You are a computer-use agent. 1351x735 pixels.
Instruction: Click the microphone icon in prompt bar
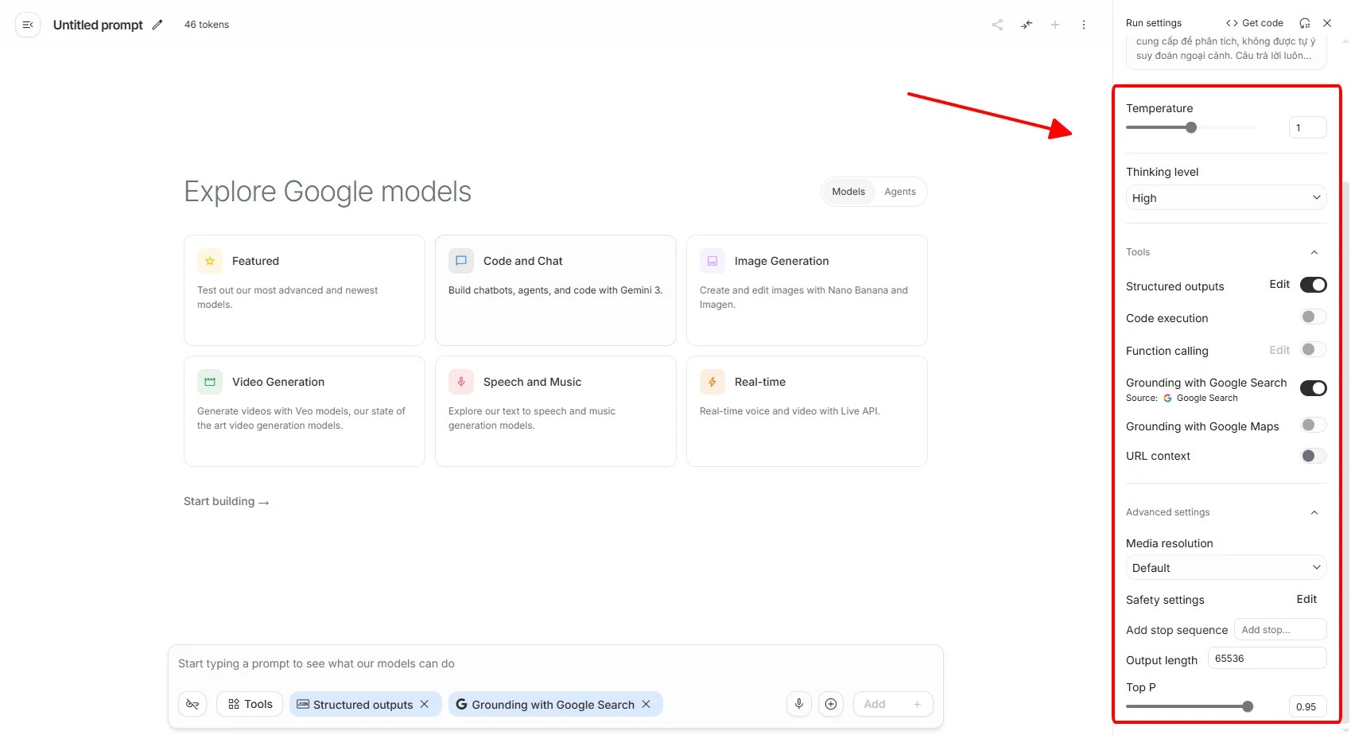tap(799, 704)
